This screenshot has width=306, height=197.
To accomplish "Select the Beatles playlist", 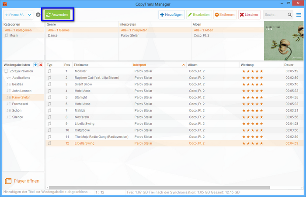I will point(17,84).
